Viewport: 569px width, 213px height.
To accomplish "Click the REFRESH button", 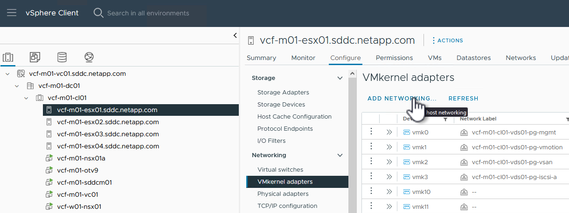I will pos(463,99).
